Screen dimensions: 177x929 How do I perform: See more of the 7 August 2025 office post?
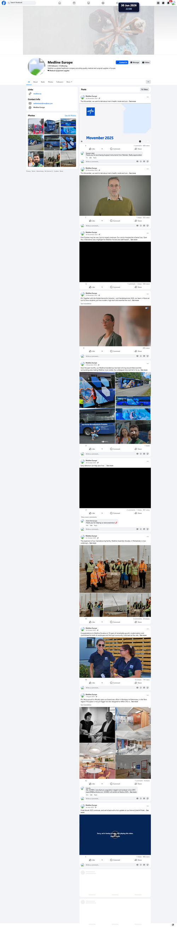pos(135,702)
